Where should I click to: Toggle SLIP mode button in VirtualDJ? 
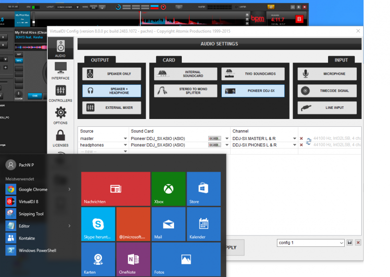(x=19, y=54)
